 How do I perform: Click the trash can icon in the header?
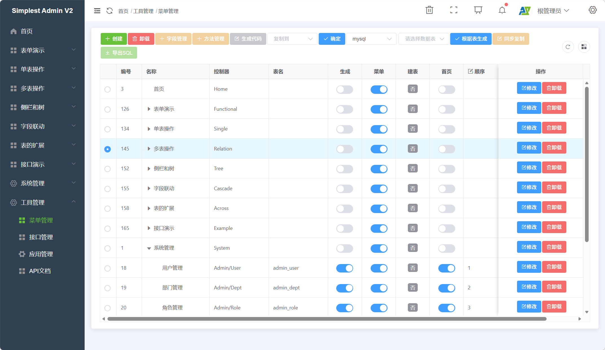(x=429, y=10)
